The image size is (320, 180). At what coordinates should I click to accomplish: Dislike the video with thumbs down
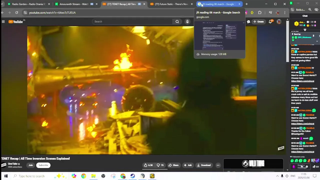tap(160, 165)
